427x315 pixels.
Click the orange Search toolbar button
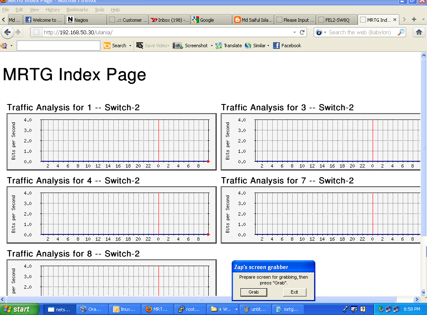tap(115, 46)
